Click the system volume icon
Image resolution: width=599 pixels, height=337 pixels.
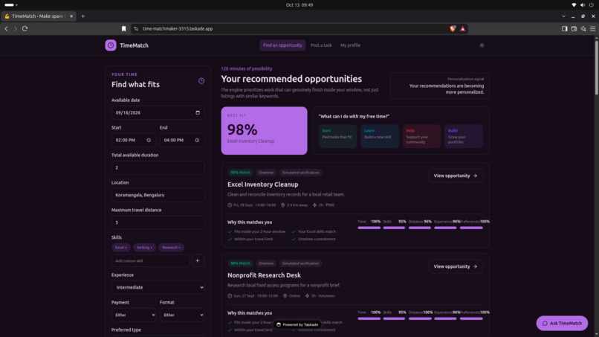[x=583, y=5]
